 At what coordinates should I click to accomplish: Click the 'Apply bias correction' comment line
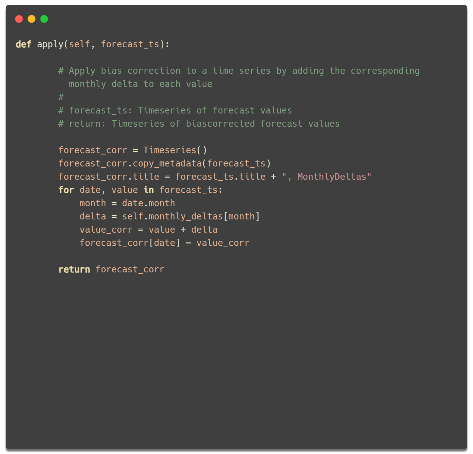coord(239,71)
